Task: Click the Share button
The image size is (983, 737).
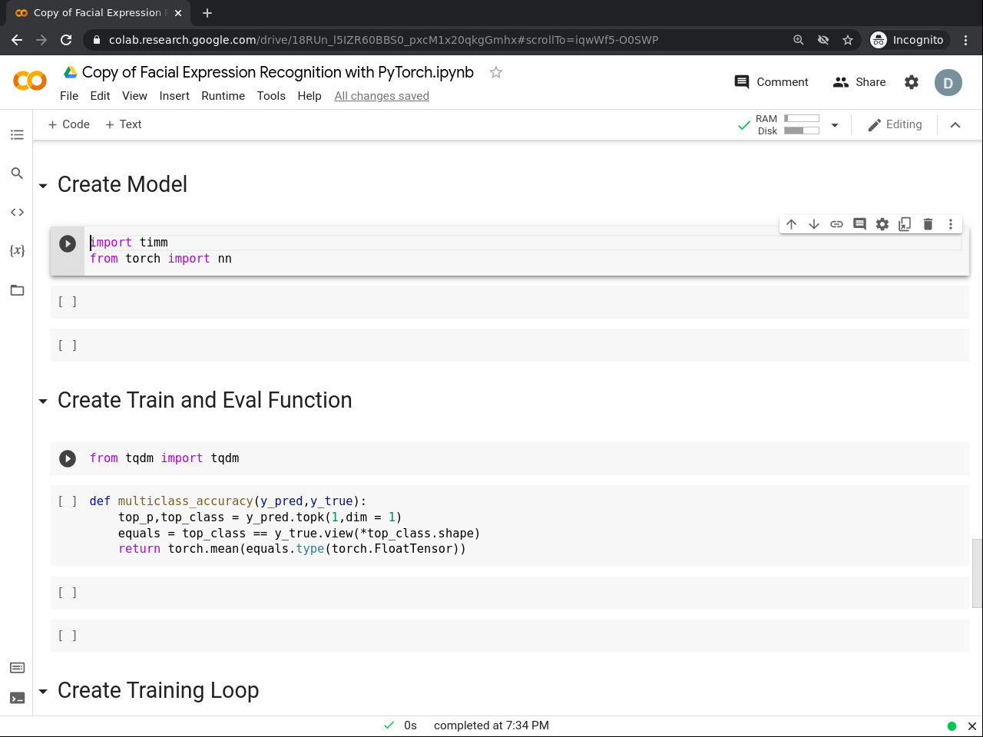Action: click(859, 82)
